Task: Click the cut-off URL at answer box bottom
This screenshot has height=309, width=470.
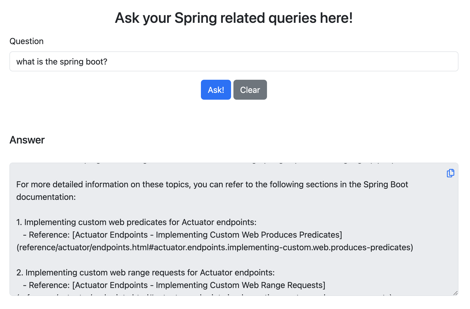Action: tap(205, 295)
